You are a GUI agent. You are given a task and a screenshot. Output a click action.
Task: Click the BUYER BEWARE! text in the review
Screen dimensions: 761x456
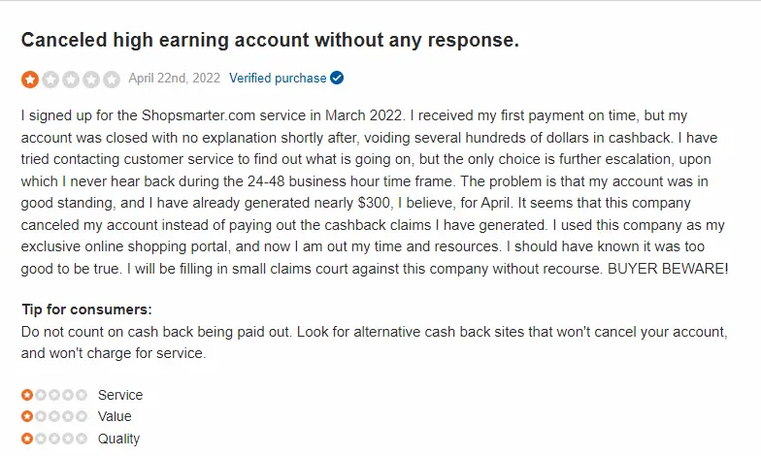668,268
